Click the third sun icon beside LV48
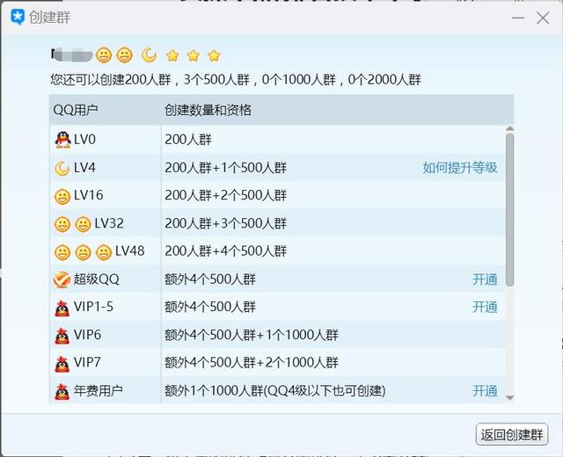563x457 pixels. pos(104,252)
